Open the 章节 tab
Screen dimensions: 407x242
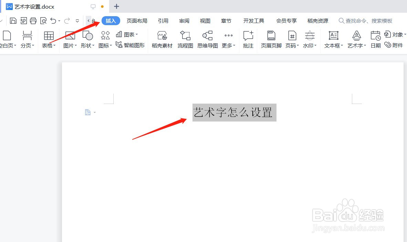click(226, 21)
